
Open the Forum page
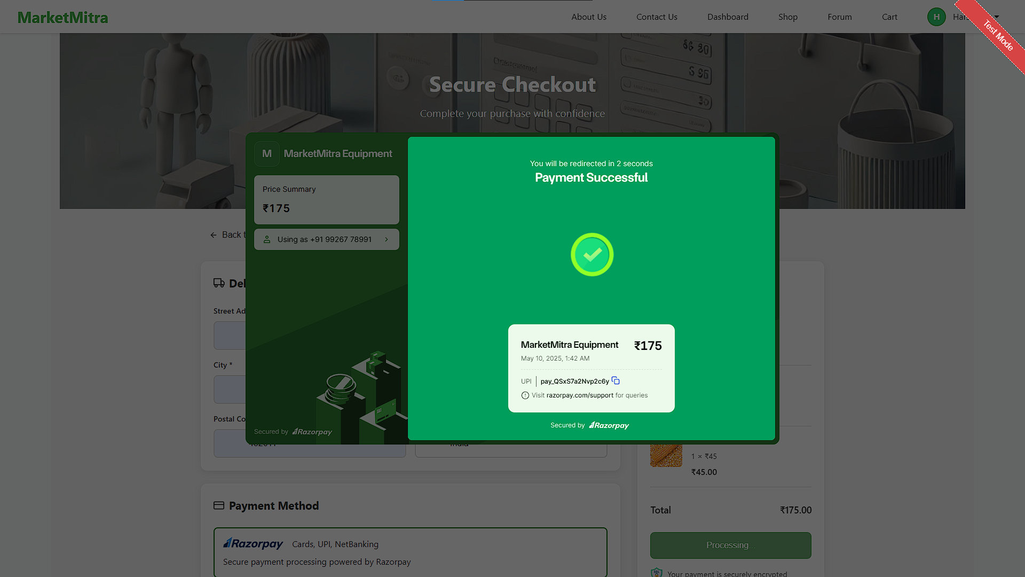pos(840,17)
